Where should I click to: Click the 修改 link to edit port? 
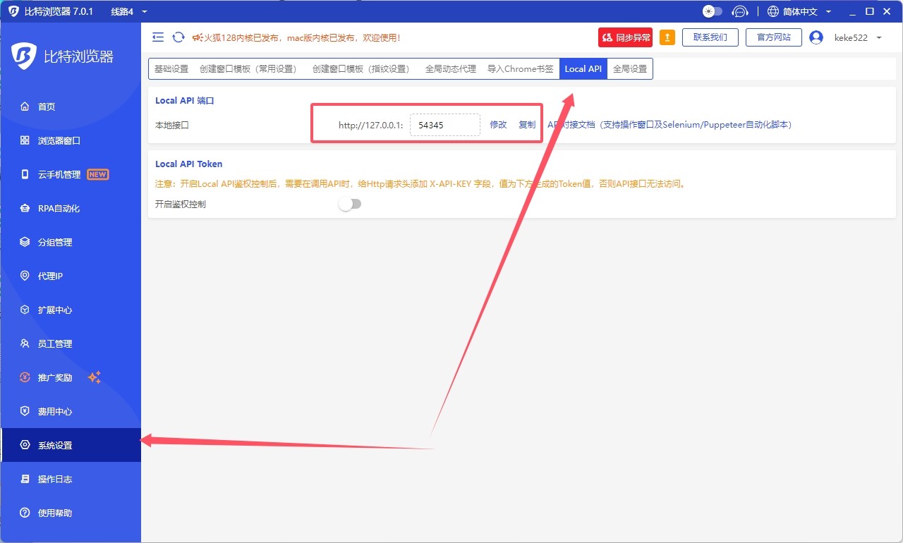tap(498, 124)
